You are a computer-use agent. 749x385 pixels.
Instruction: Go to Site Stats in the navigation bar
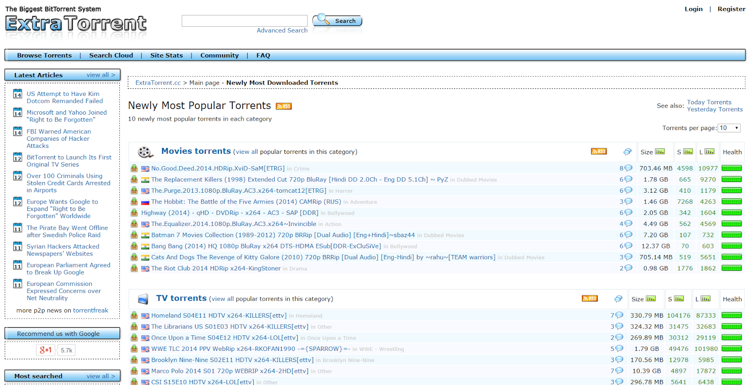[x=167, y=55]
